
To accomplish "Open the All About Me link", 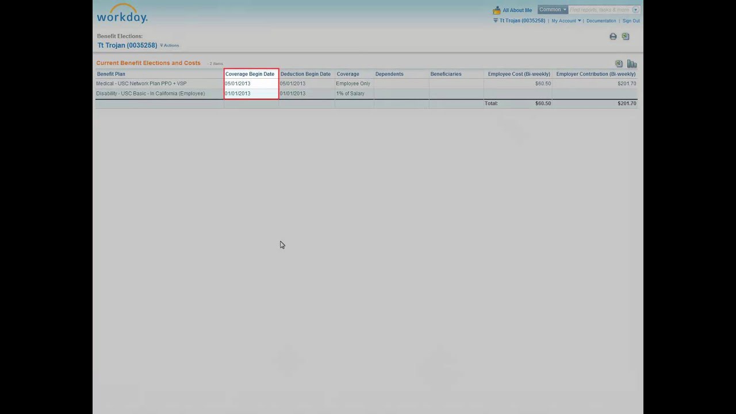I will [x=517, y=10].
